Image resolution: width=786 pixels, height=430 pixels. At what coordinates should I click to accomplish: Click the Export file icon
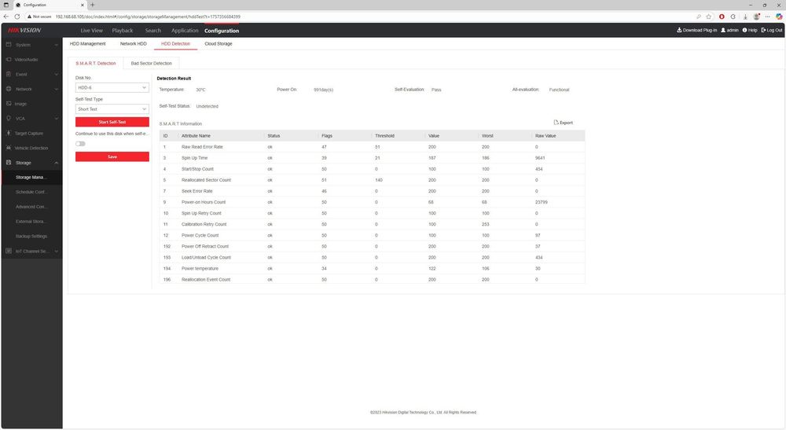click(556, 123)
